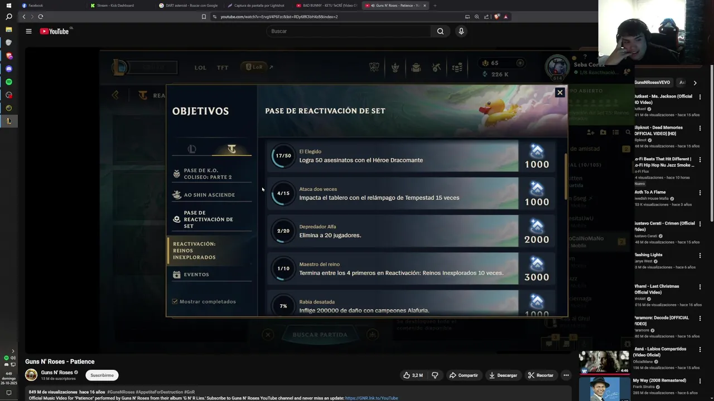Like the video with 3,2 M thumbs up
The width and height of the screenshot is (714, 401).
pos(413,375)
